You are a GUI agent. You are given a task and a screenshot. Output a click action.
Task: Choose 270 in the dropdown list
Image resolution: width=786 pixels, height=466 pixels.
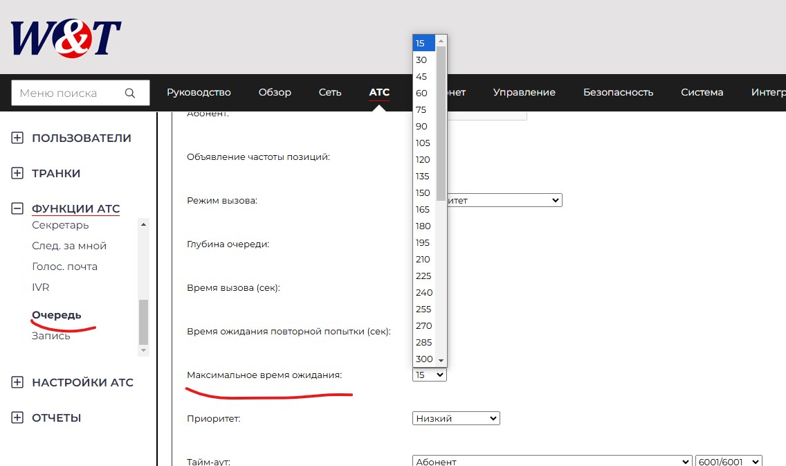(423, 325)
